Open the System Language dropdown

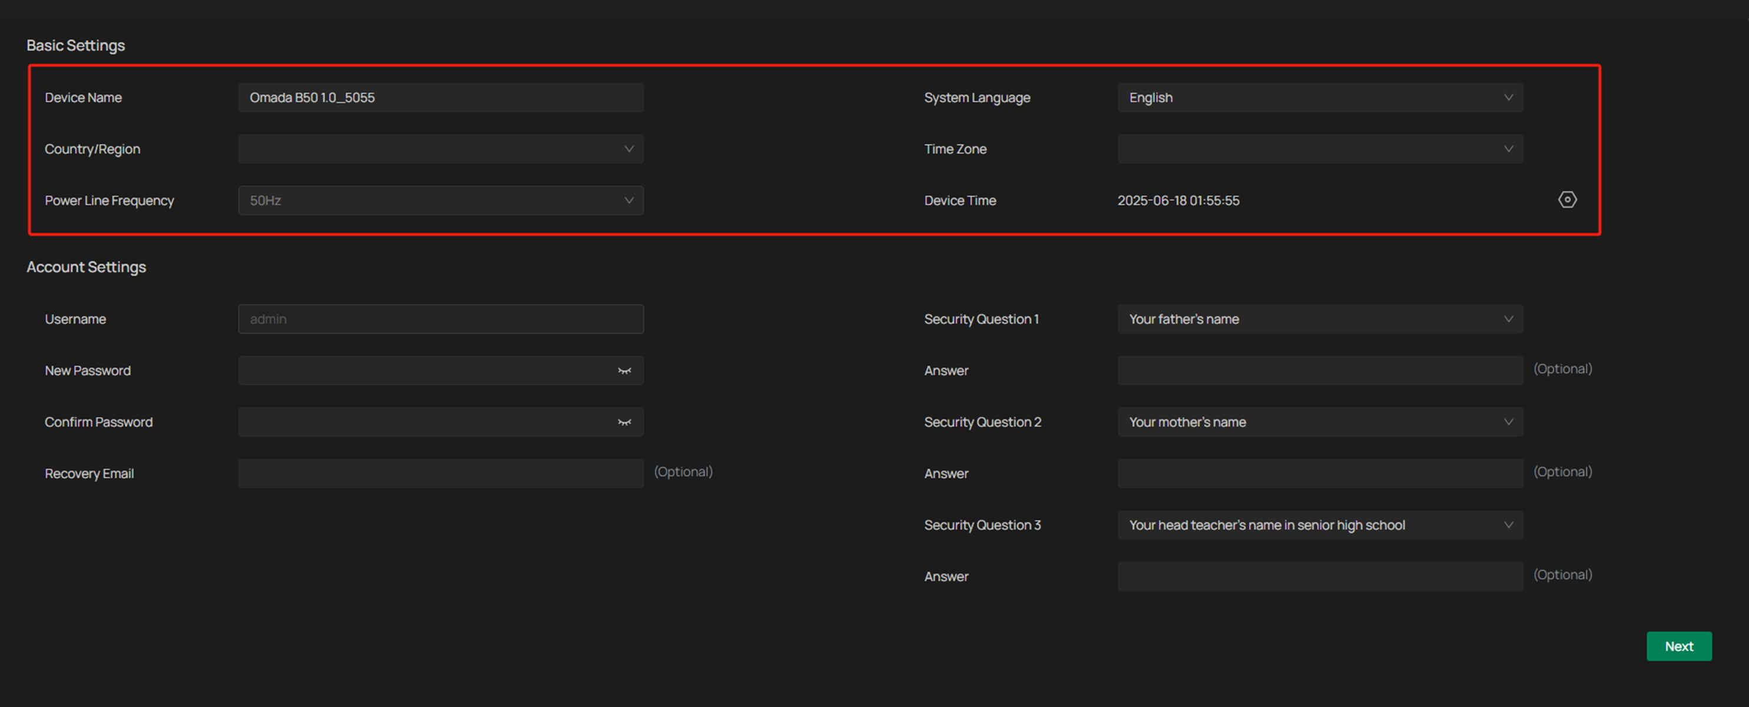click(1320, 98)
